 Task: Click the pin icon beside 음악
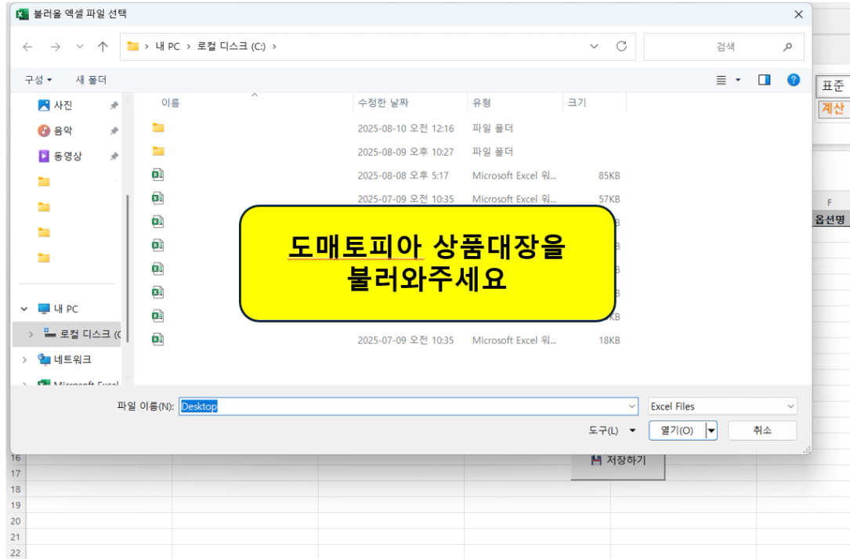point(114,131)
